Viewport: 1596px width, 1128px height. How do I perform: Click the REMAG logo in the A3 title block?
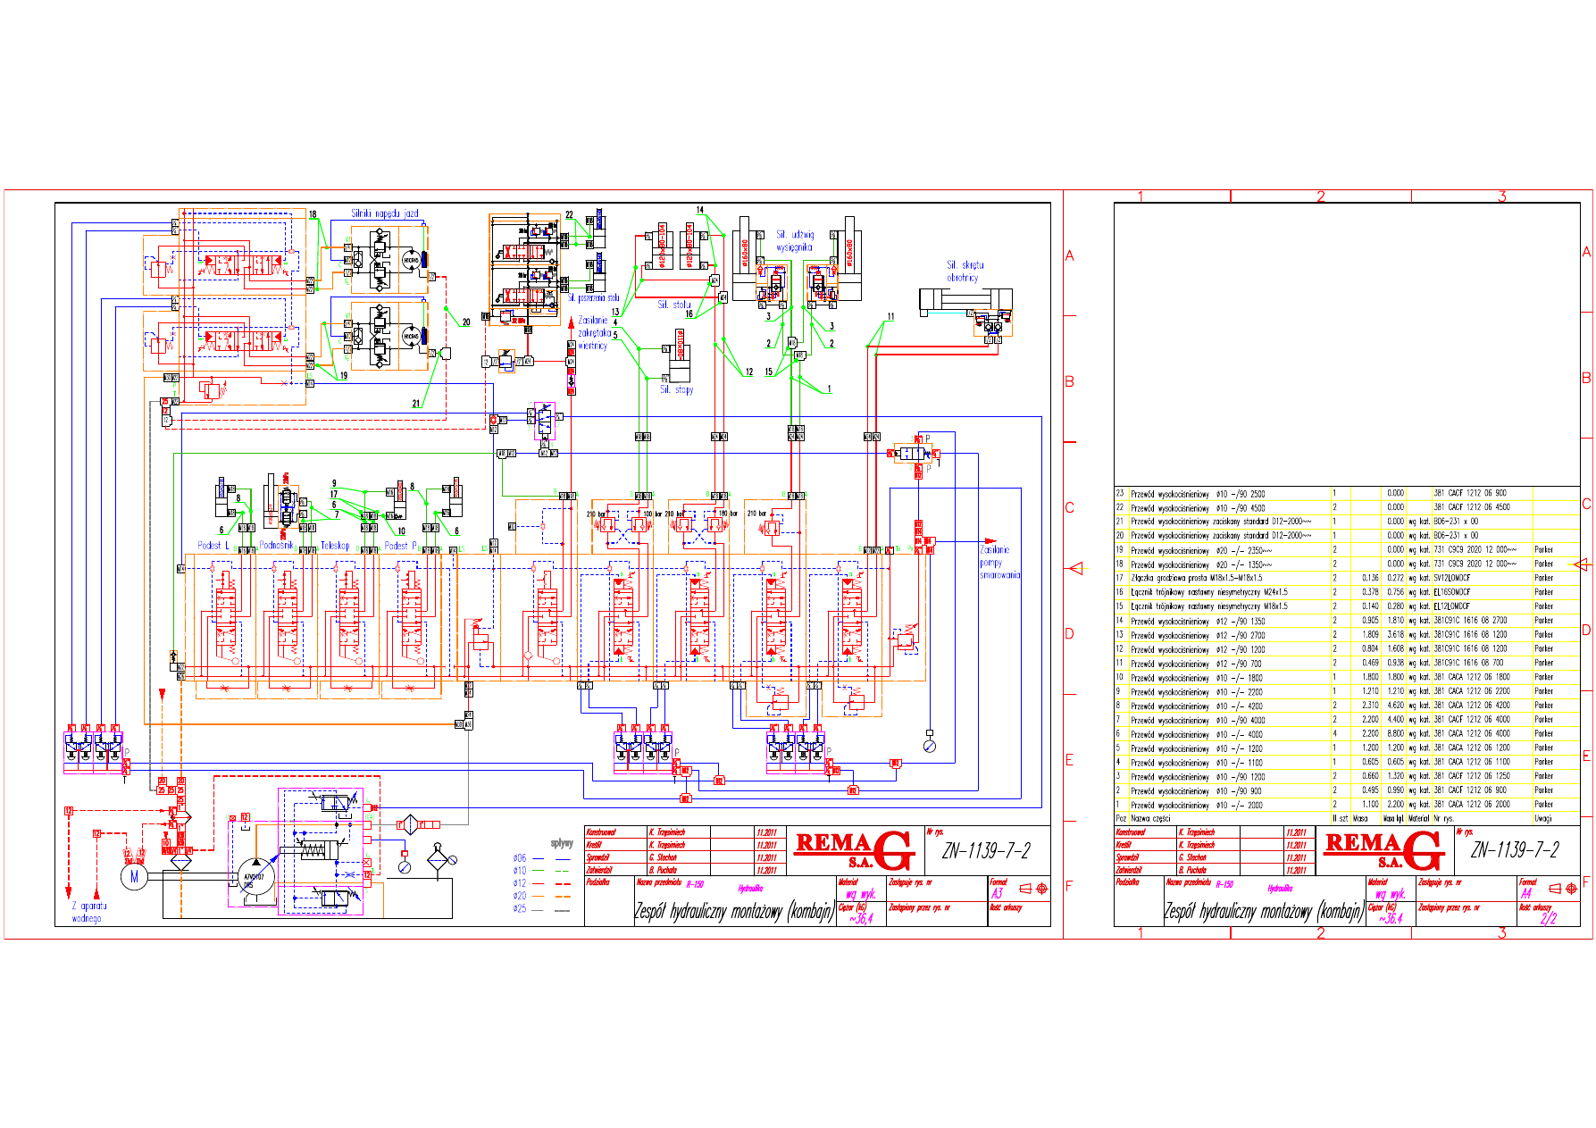[x=853, y=851]
